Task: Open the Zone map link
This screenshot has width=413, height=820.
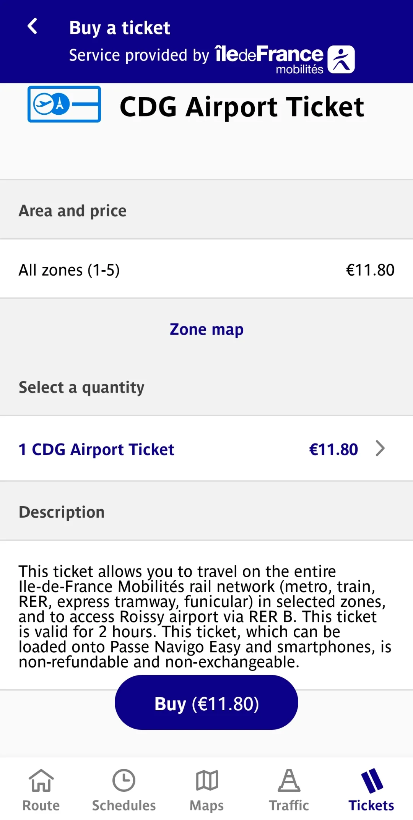Action: (206, 329)
